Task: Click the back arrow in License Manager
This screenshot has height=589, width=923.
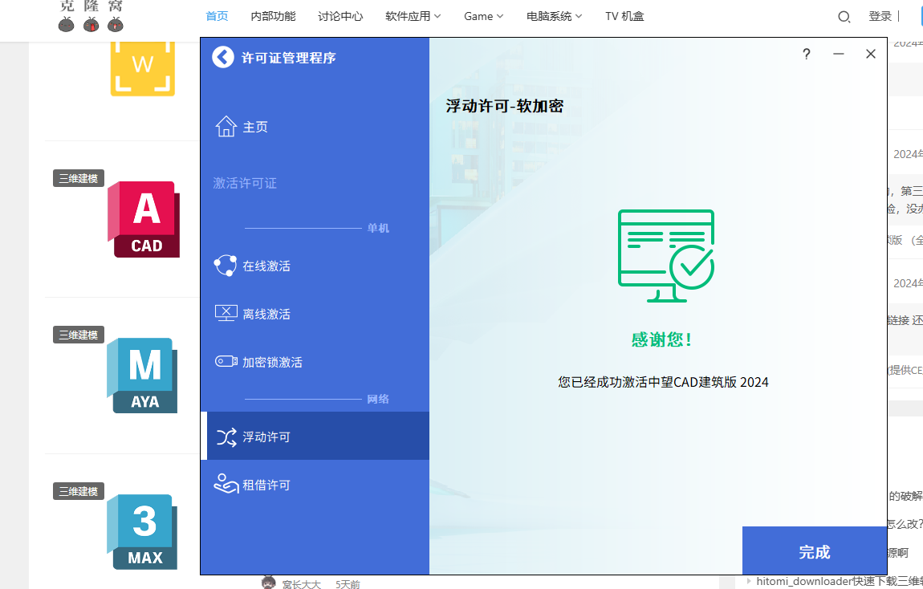Action: [x=223, y=57]
